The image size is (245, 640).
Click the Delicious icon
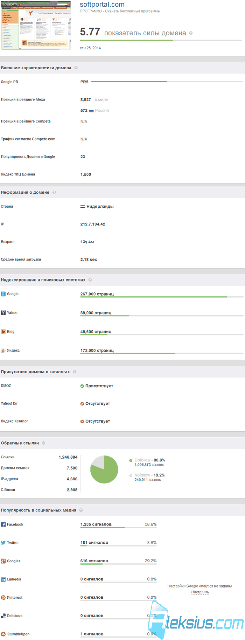click(x=3, y=616)
